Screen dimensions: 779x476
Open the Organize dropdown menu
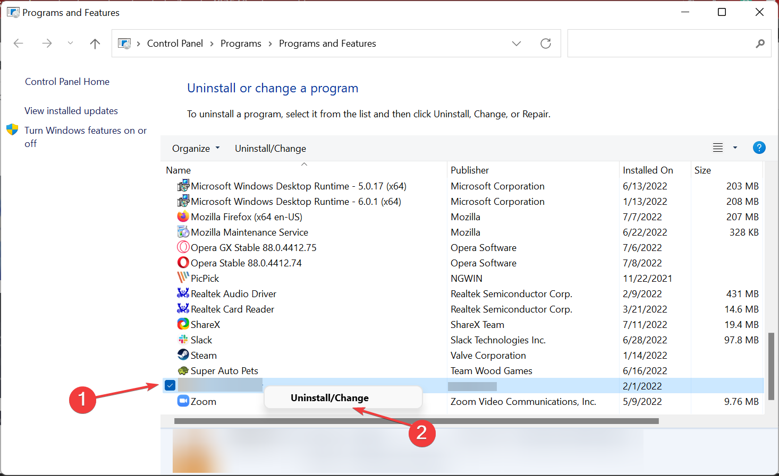196,149
